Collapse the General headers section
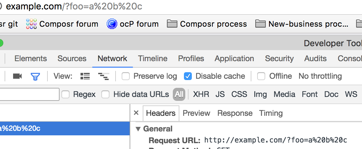The height and width of the screenshot is (149, 362). (x=138, y=129)
